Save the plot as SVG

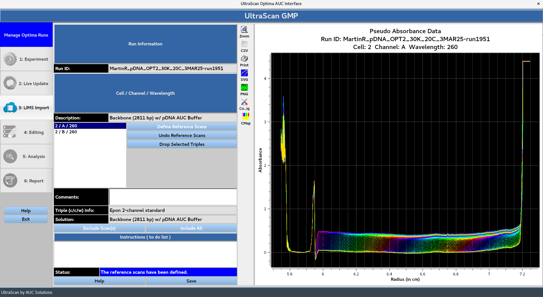[244, 73]
